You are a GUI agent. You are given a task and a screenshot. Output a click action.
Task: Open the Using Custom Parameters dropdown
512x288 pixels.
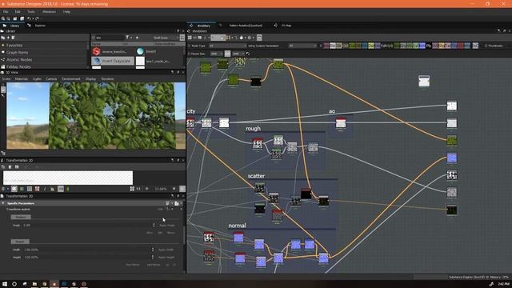click(302, 46)
